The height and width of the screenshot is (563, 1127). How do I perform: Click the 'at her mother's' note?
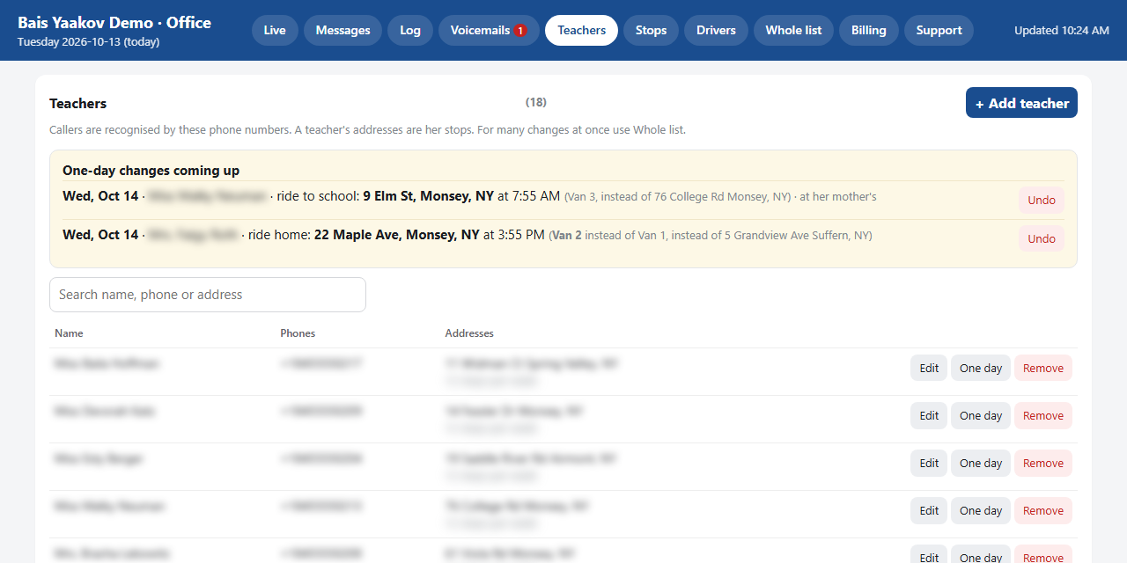click(838, 197)
